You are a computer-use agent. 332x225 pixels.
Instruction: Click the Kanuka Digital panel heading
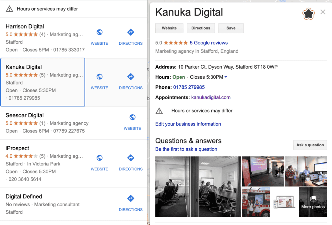(189, 12)
